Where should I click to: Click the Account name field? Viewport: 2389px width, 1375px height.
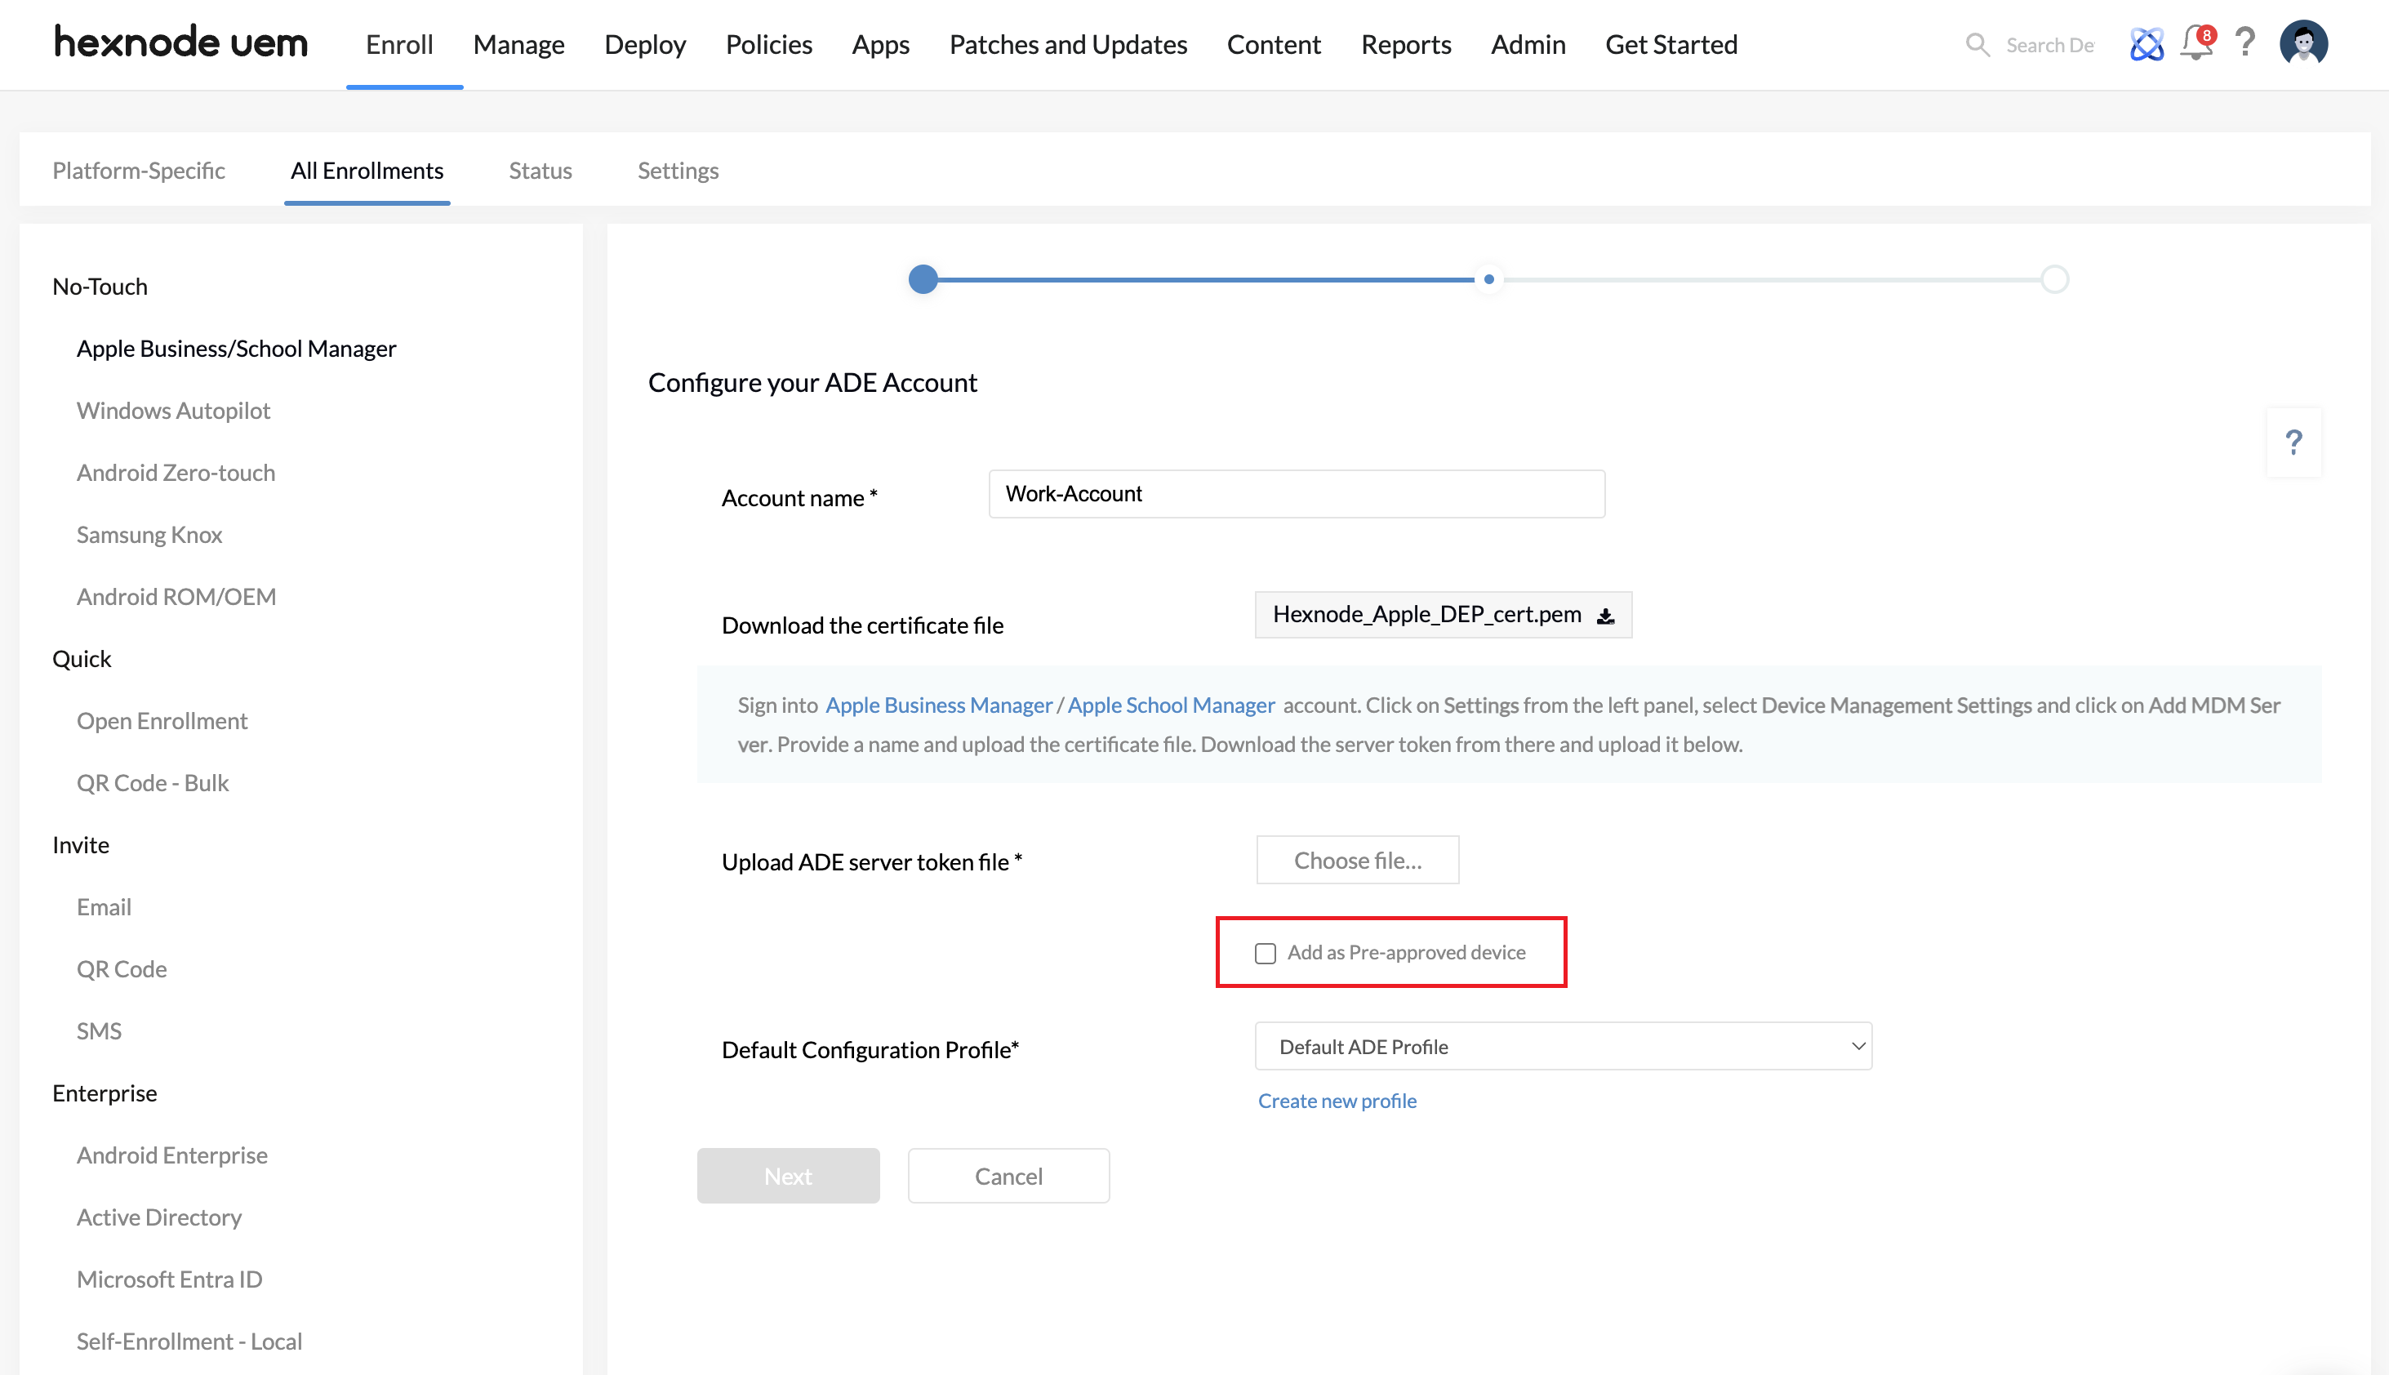click(1297, 494)
